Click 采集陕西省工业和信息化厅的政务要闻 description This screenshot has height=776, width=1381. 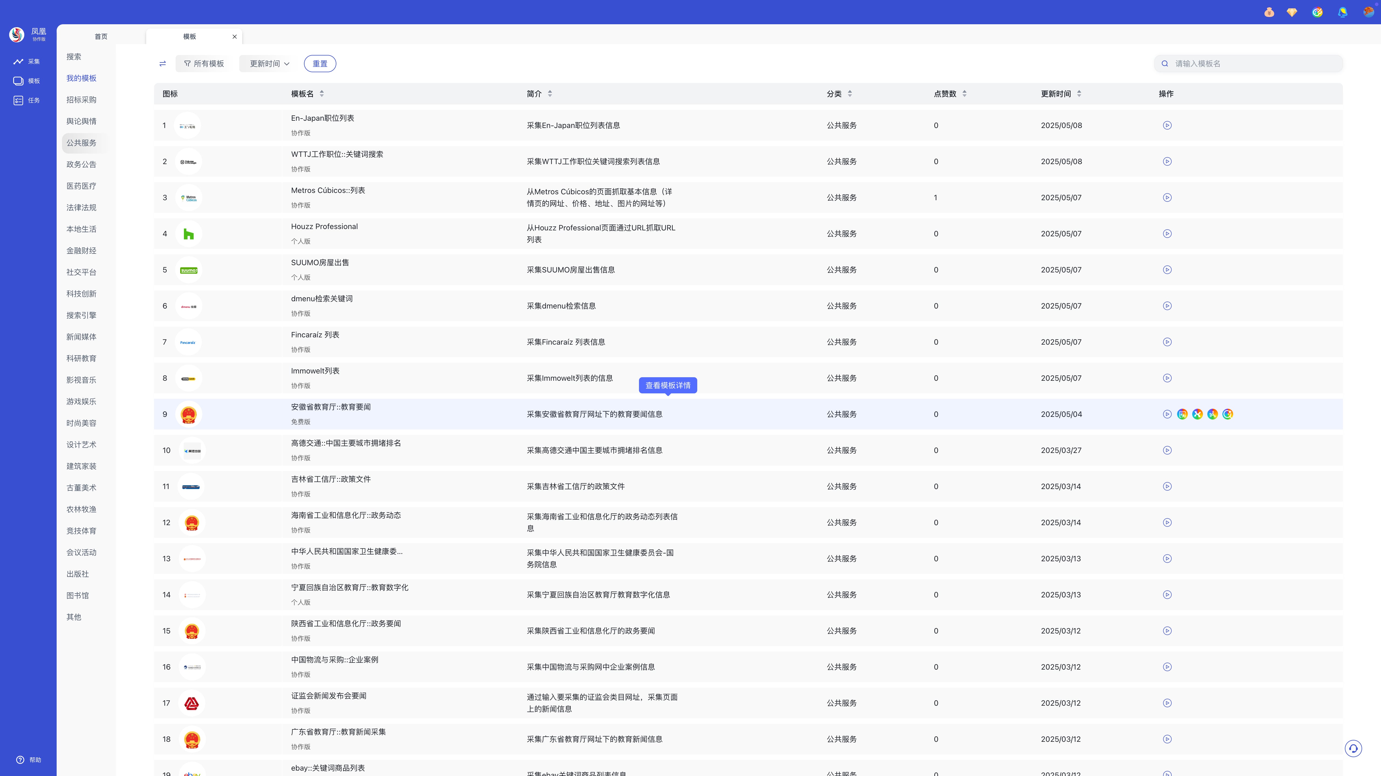591,631
